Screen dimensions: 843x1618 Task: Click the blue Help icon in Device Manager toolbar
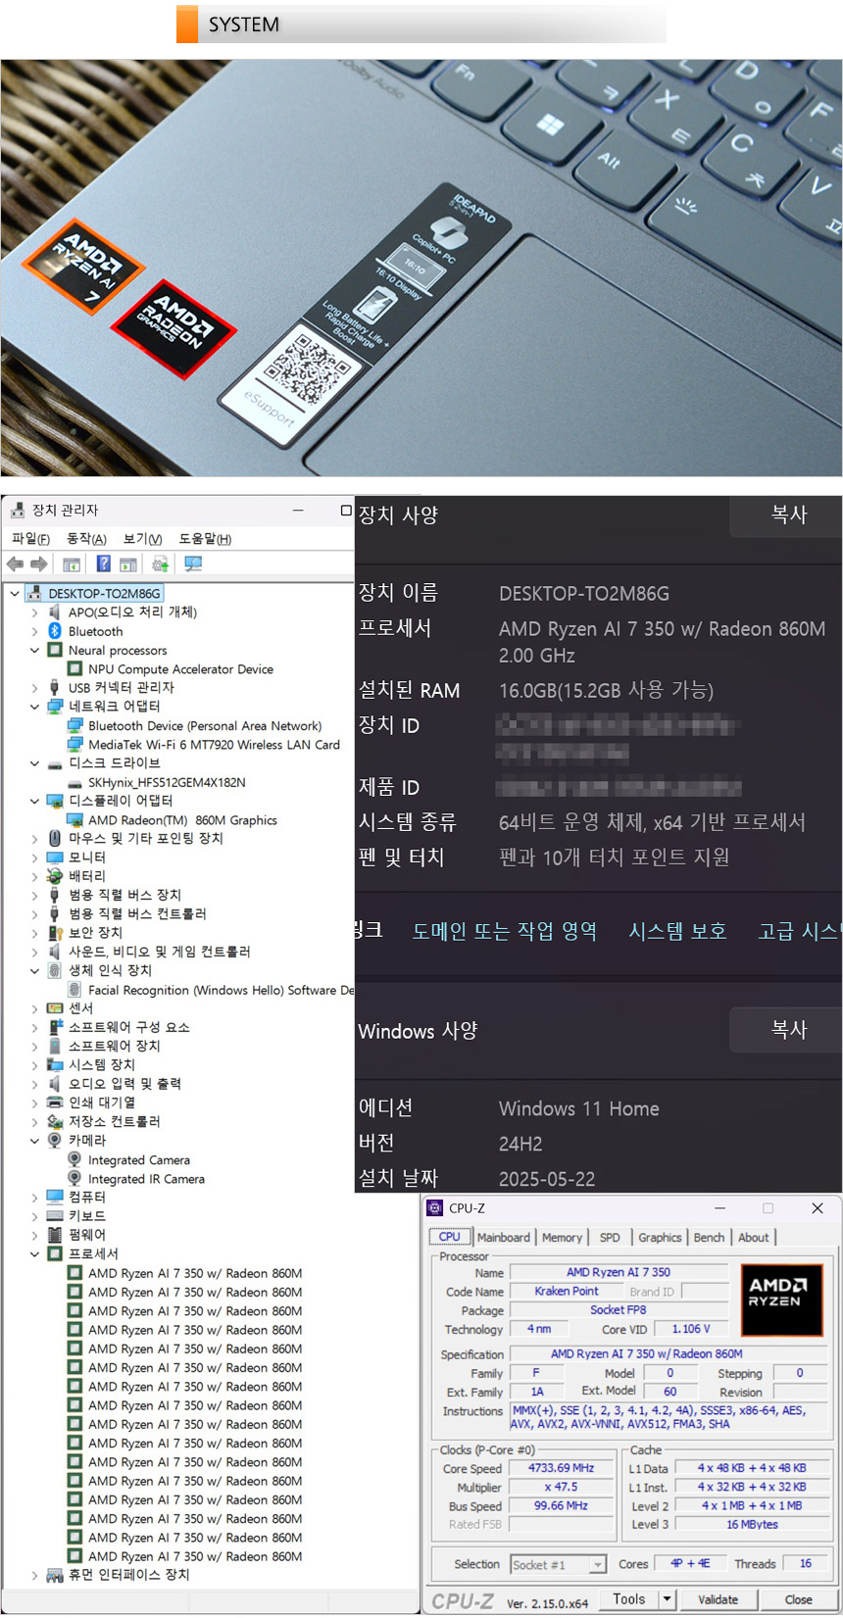(x=103, y=564)
